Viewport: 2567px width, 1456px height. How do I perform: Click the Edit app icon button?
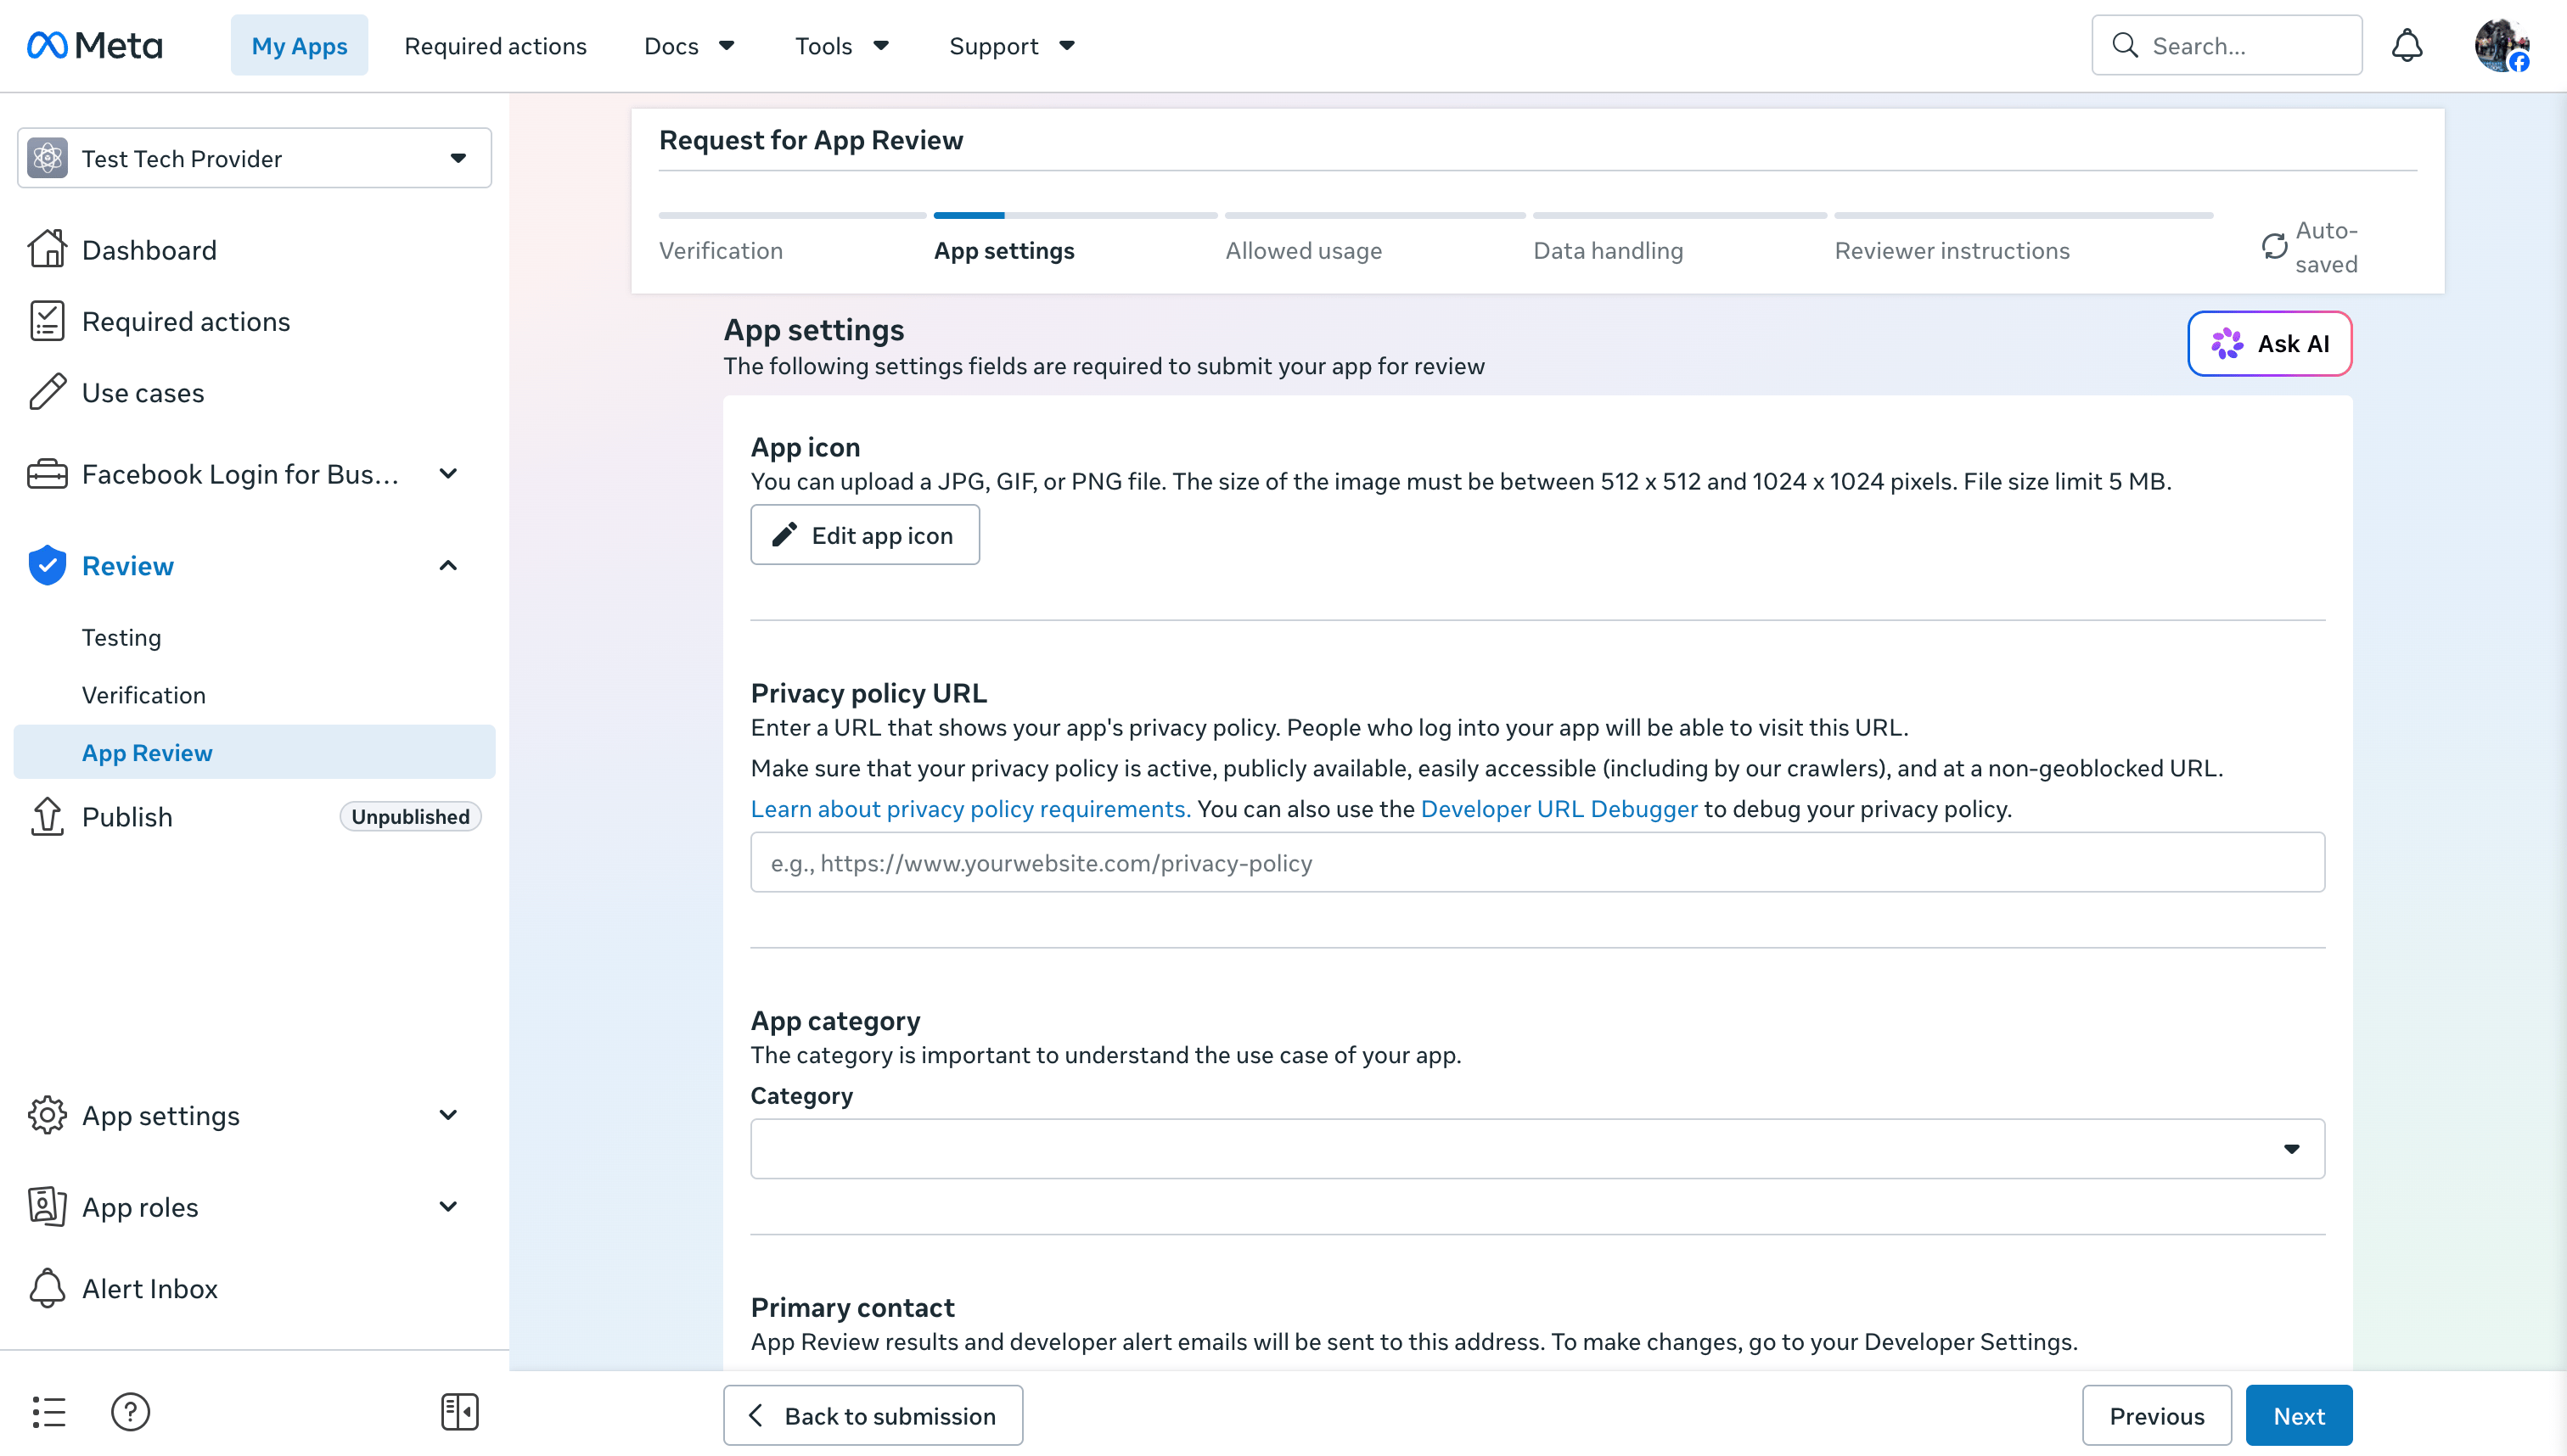click(864, 535)
